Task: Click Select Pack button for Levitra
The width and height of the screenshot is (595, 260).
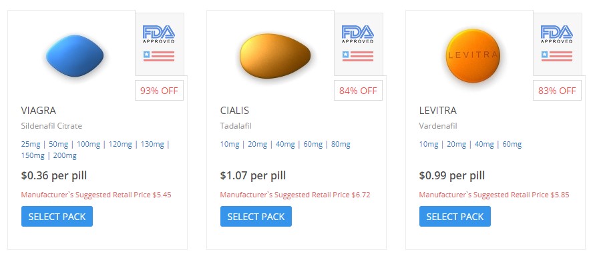Action: 455,217
